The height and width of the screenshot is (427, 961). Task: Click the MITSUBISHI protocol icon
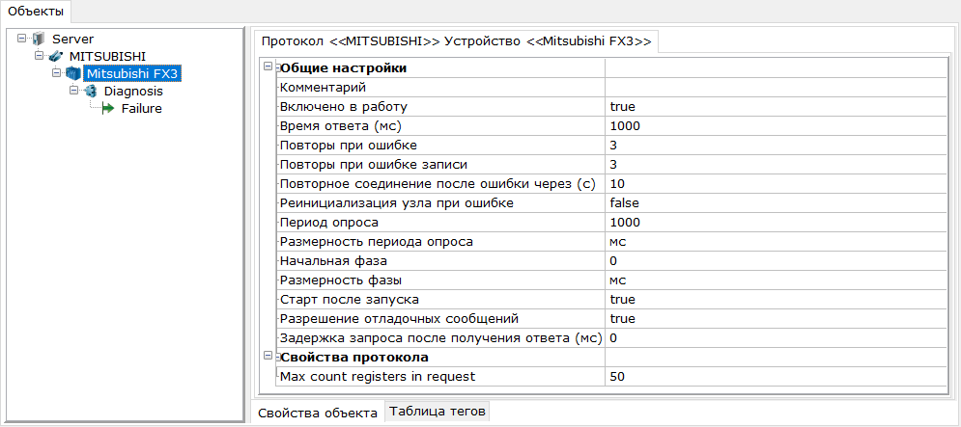tap(56, 56)
